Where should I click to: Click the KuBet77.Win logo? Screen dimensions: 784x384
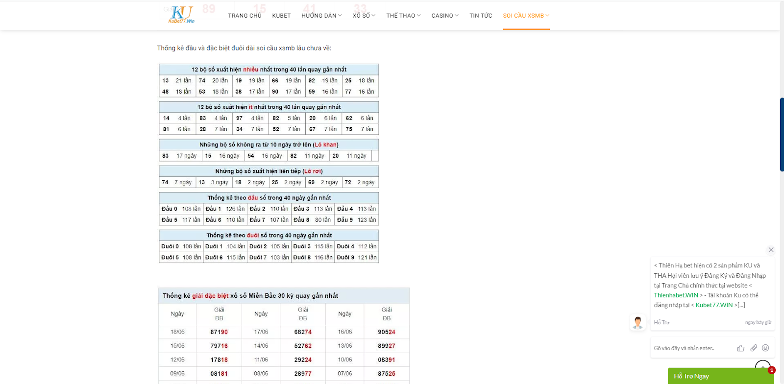pos(181,15)
